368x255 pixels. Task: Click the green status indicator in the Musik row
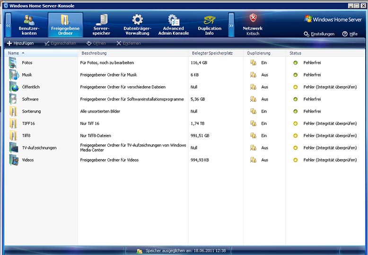point(296,75)
